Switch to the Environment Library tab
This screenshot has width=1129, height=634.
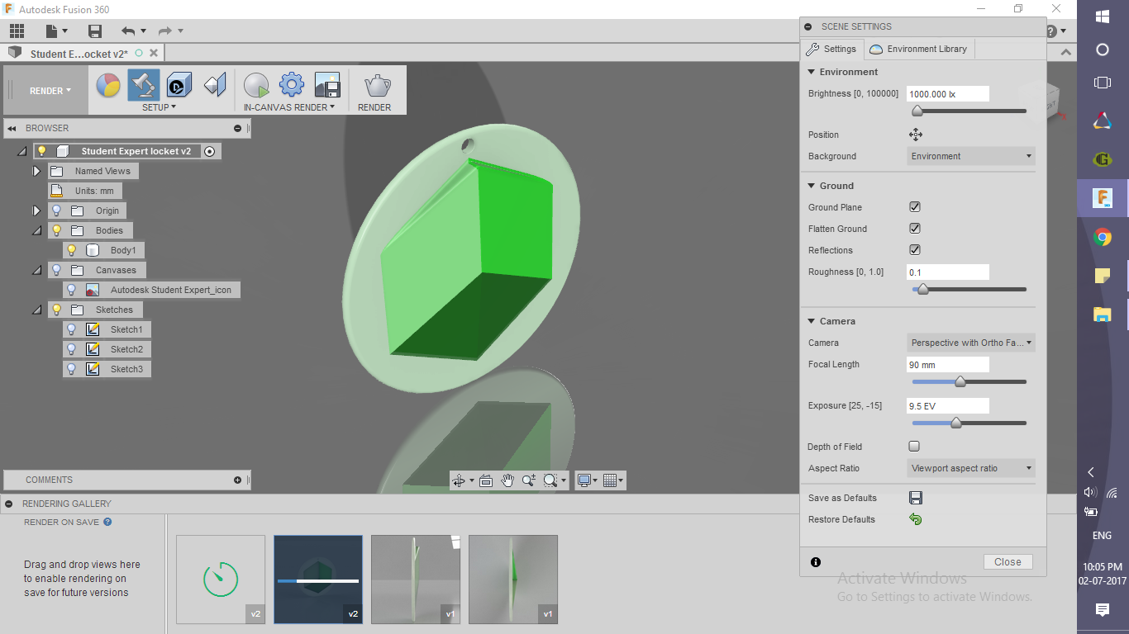[918, 49]
